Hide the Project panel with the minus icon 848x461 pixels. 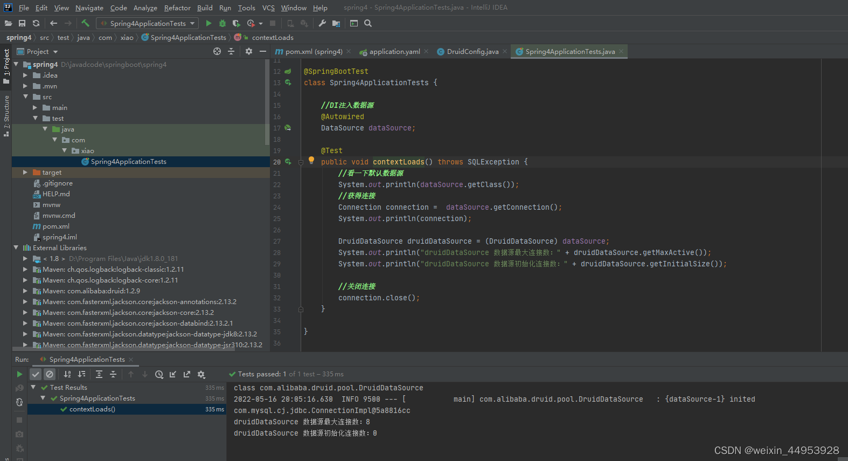click(x=263, y=51)
